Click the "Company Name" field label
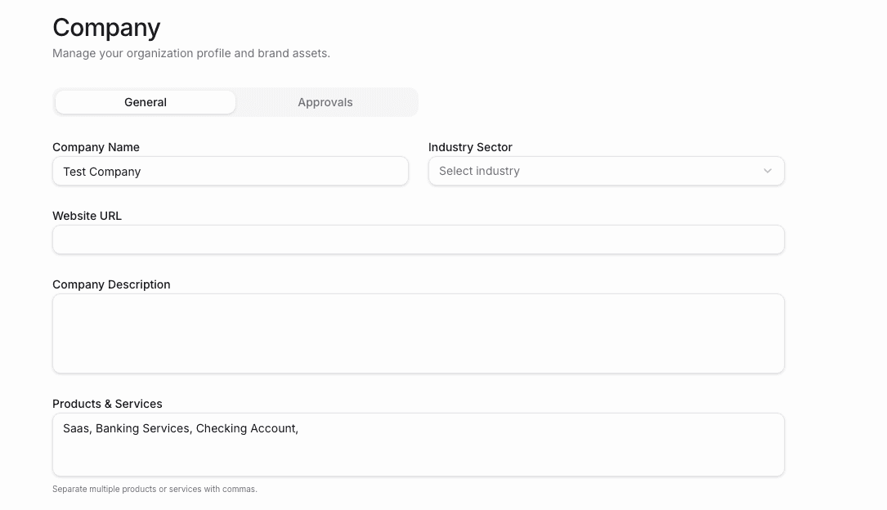The width and height of the screenshot is (887, 510). pyautogui.click(x=96, y=147)
